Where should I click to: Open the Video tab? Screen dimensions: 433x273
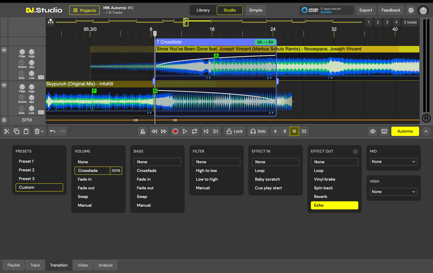tap(83, 265)
